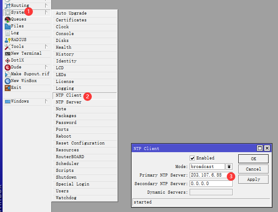Select Clock in the System submenu
Viewport: 278px width, 212px height.
85,27
